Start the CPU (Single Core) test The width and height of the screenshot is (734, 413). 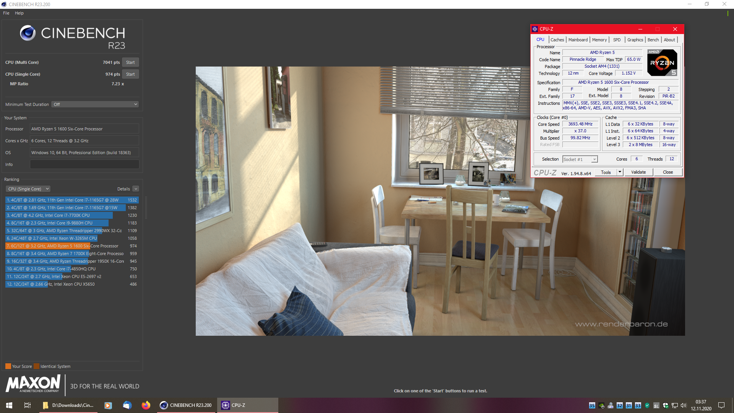click(x=130, y=74)
